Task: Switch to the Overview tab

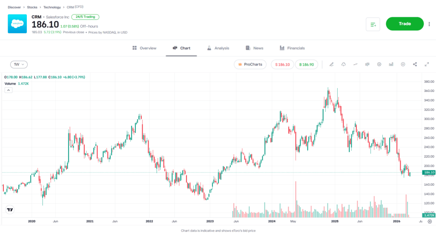Action: pos(144,48)
